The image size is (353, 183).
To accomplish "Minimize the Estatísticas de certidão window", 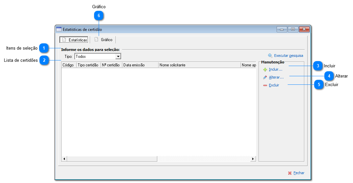I will click(x=282, y=29).
